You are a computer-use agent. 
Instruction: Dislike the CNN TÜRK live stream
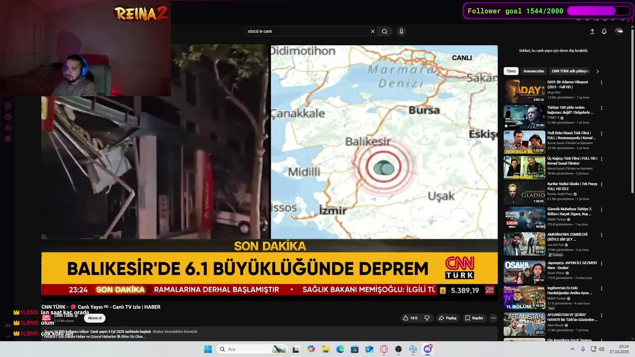click(427, 318)
